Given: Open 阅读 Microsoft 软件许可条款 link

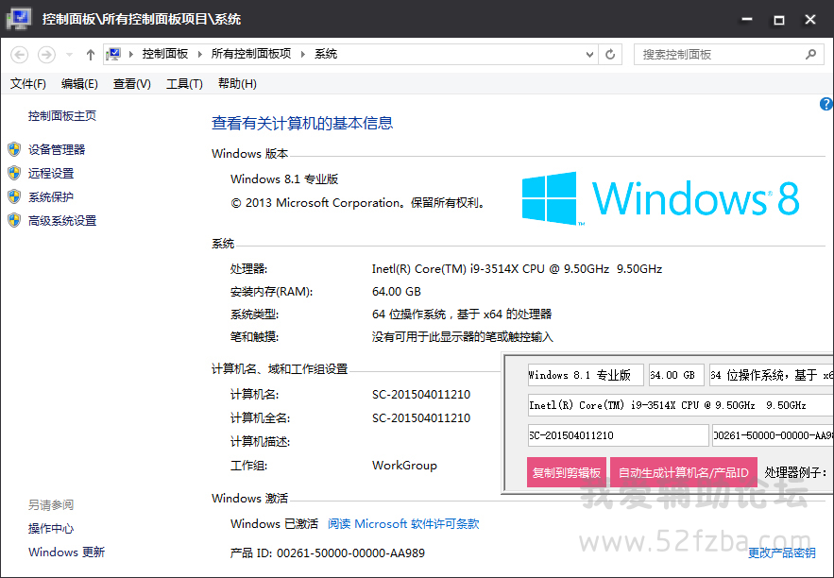Looking at the screenshot, I should (403, 524).
